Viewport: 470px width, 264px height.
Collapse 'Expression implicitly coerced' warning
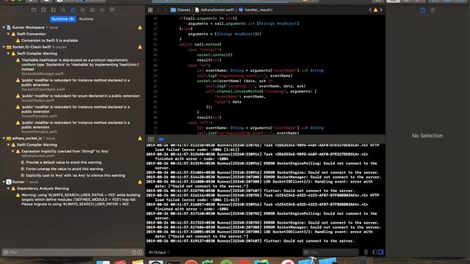(13, 152)
